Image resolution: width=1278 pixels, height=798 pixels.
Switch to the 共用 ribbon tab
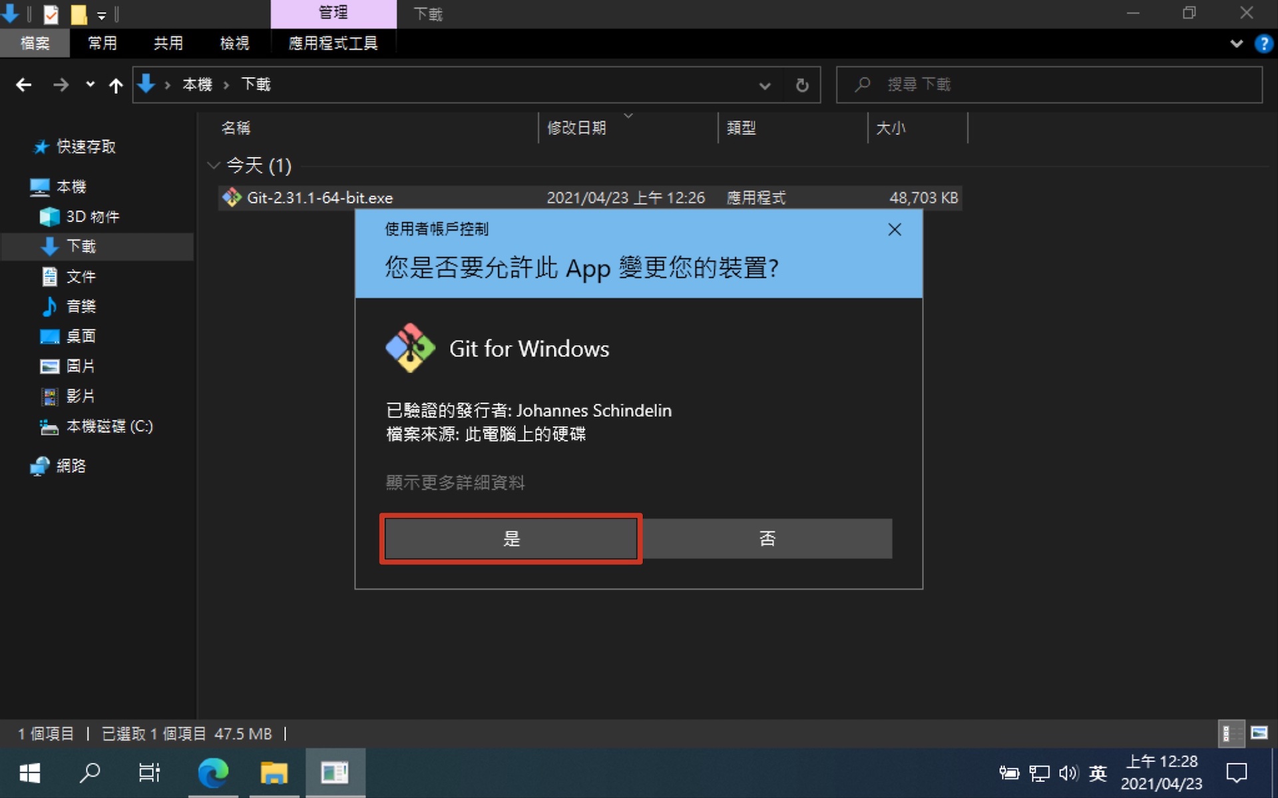pos(168,43)
